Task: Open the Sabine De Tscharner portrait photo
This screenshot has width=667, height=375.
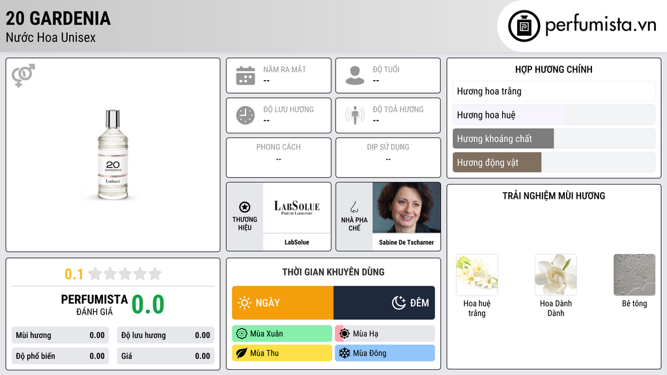Action: point(406,208)
